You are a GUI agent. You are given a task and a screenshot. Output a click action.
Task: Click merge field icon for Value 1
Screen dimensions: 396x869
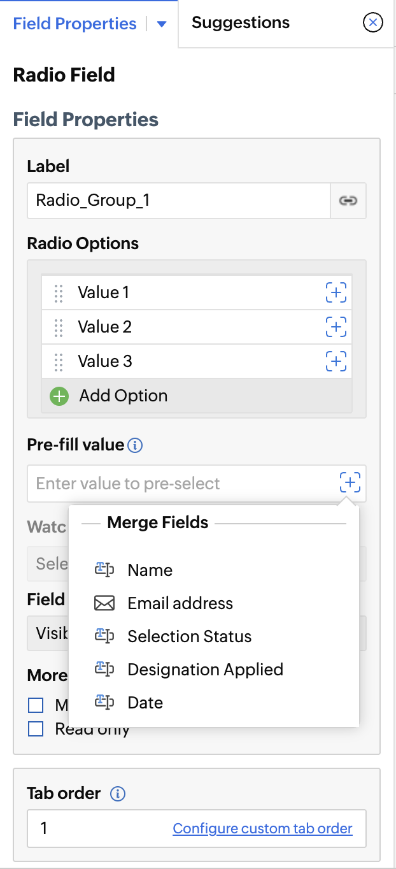336,292
